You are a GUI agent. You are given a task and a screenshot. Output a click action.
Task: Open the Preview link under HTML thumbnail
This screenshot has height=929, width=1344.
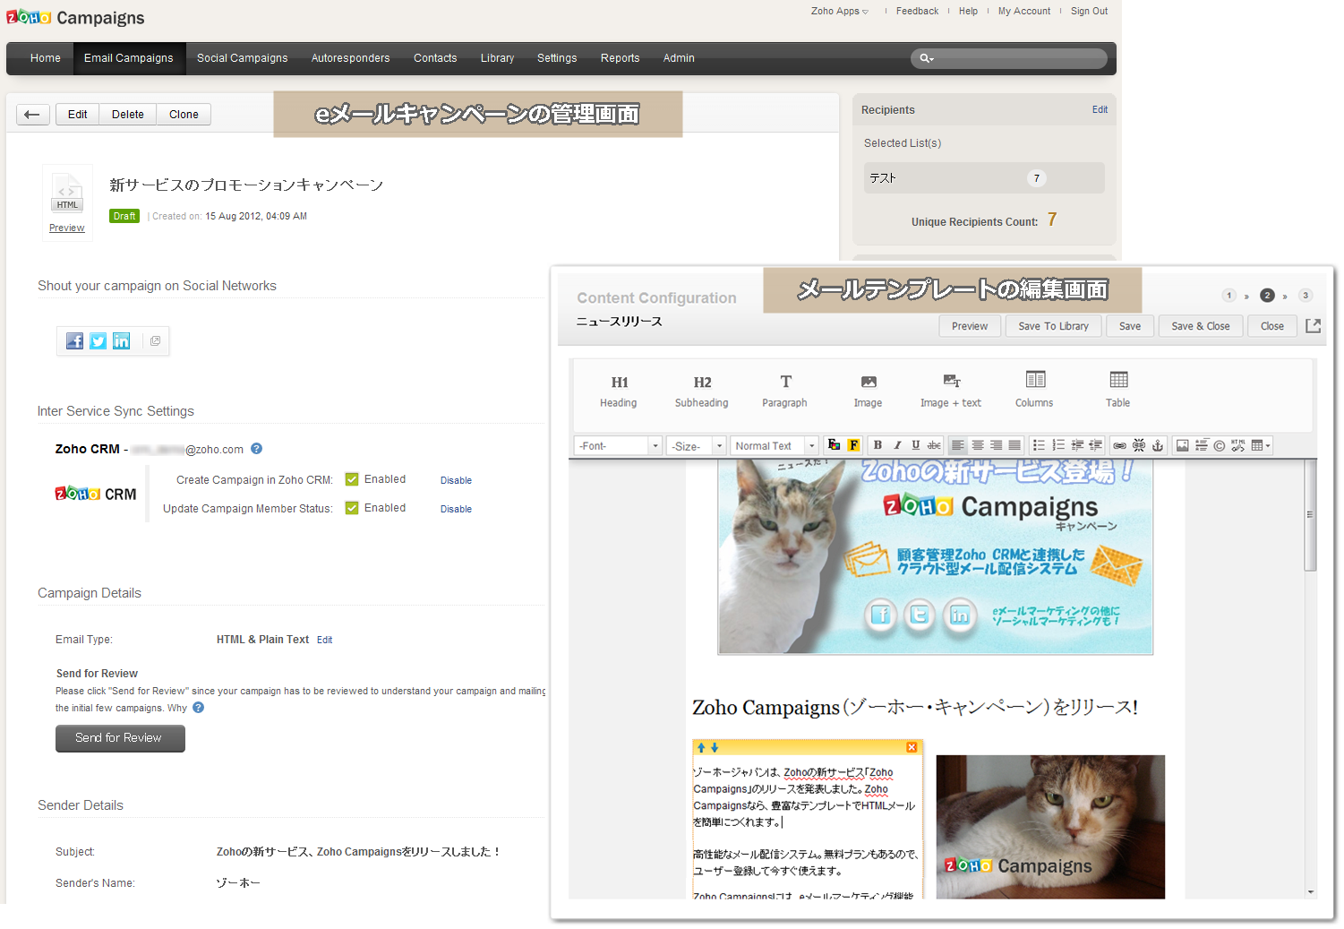tap(67, 228)
